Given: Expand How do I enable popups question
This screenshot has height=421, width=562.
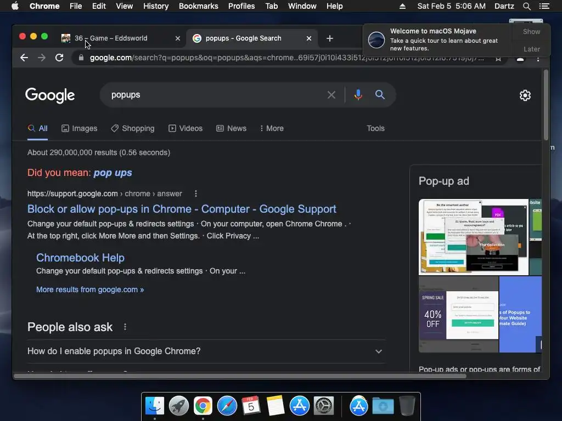Looking at the screenshot, I should tap(205, 351).
